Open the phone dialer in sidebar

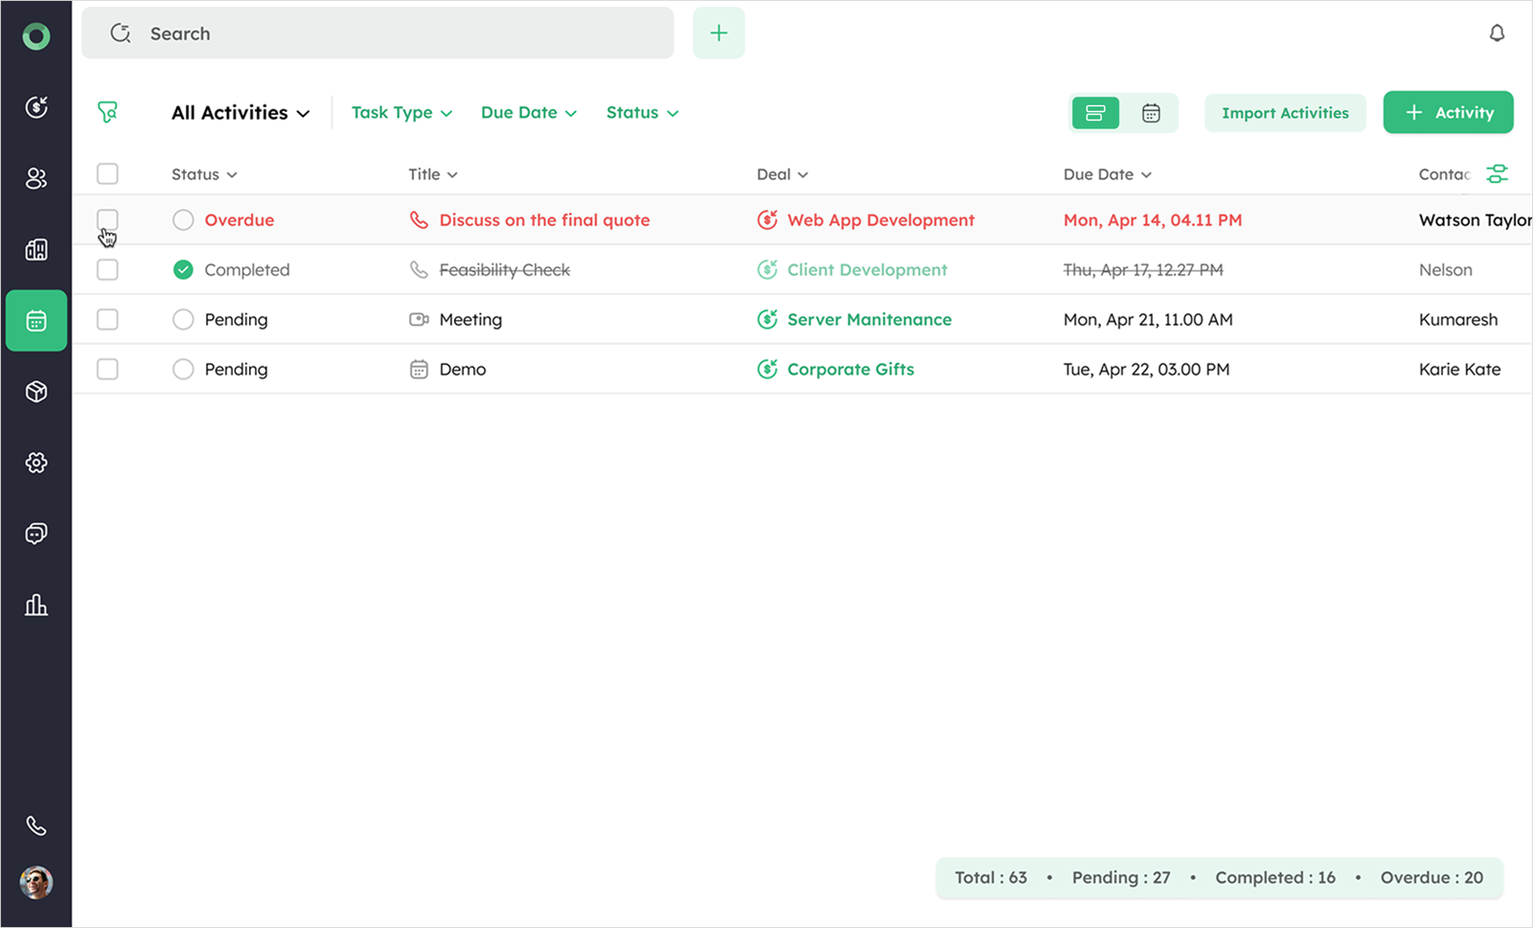point(36,826)
